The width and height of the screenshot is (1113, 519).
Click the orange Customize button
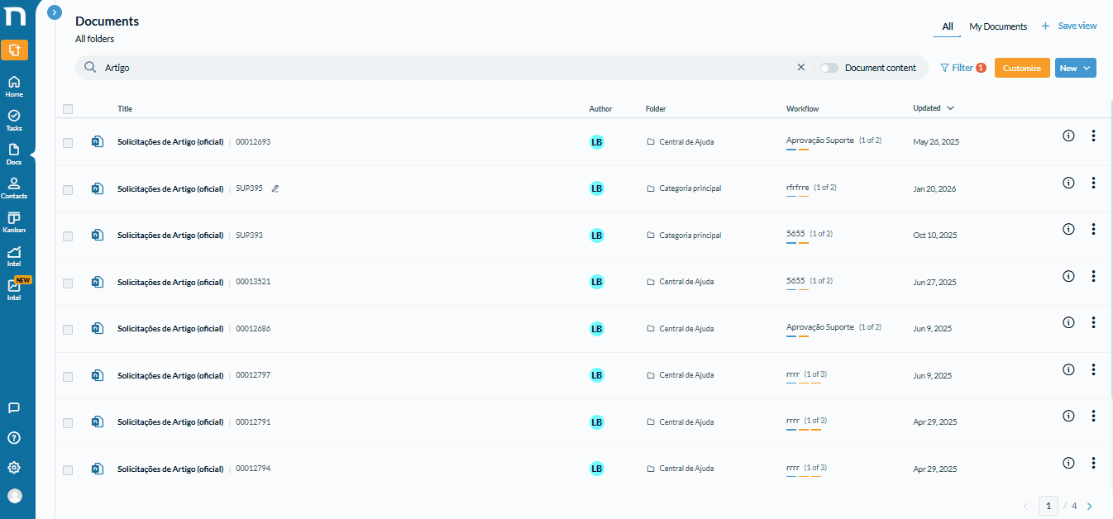coord(1022,68)
